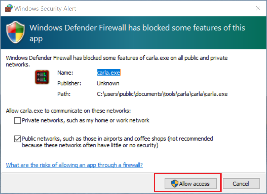The height and width of the screenshot is (194, 267).
Task: Uncheck the Public networks checkbox
Action: point(18,139)
